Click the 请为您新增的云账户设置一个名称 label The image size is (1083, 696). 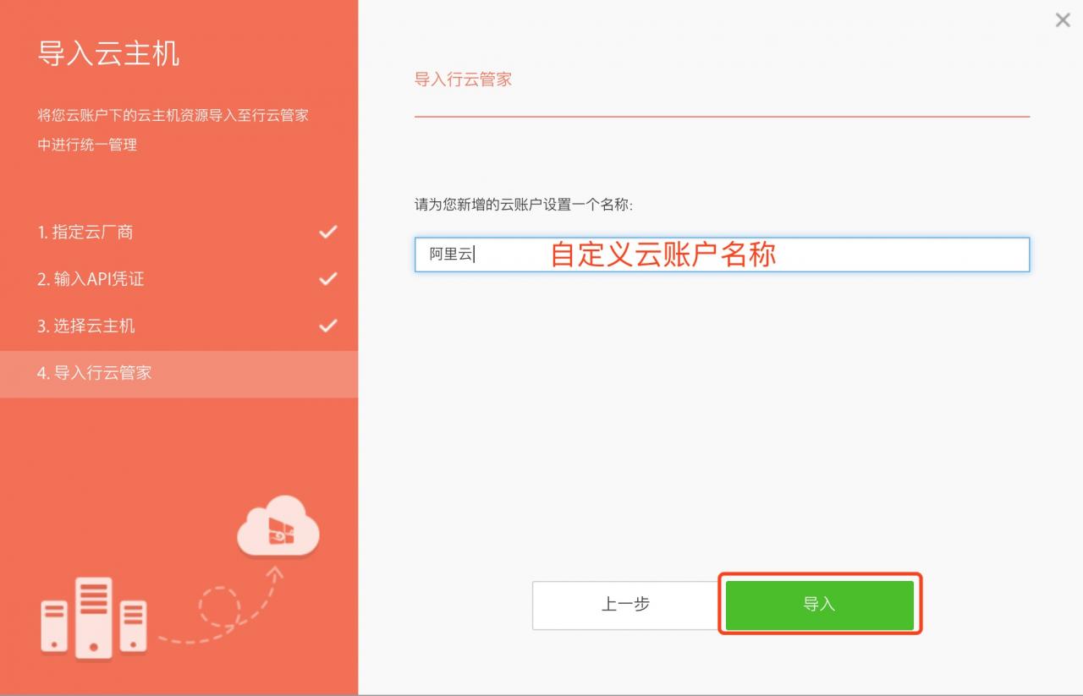523,205
